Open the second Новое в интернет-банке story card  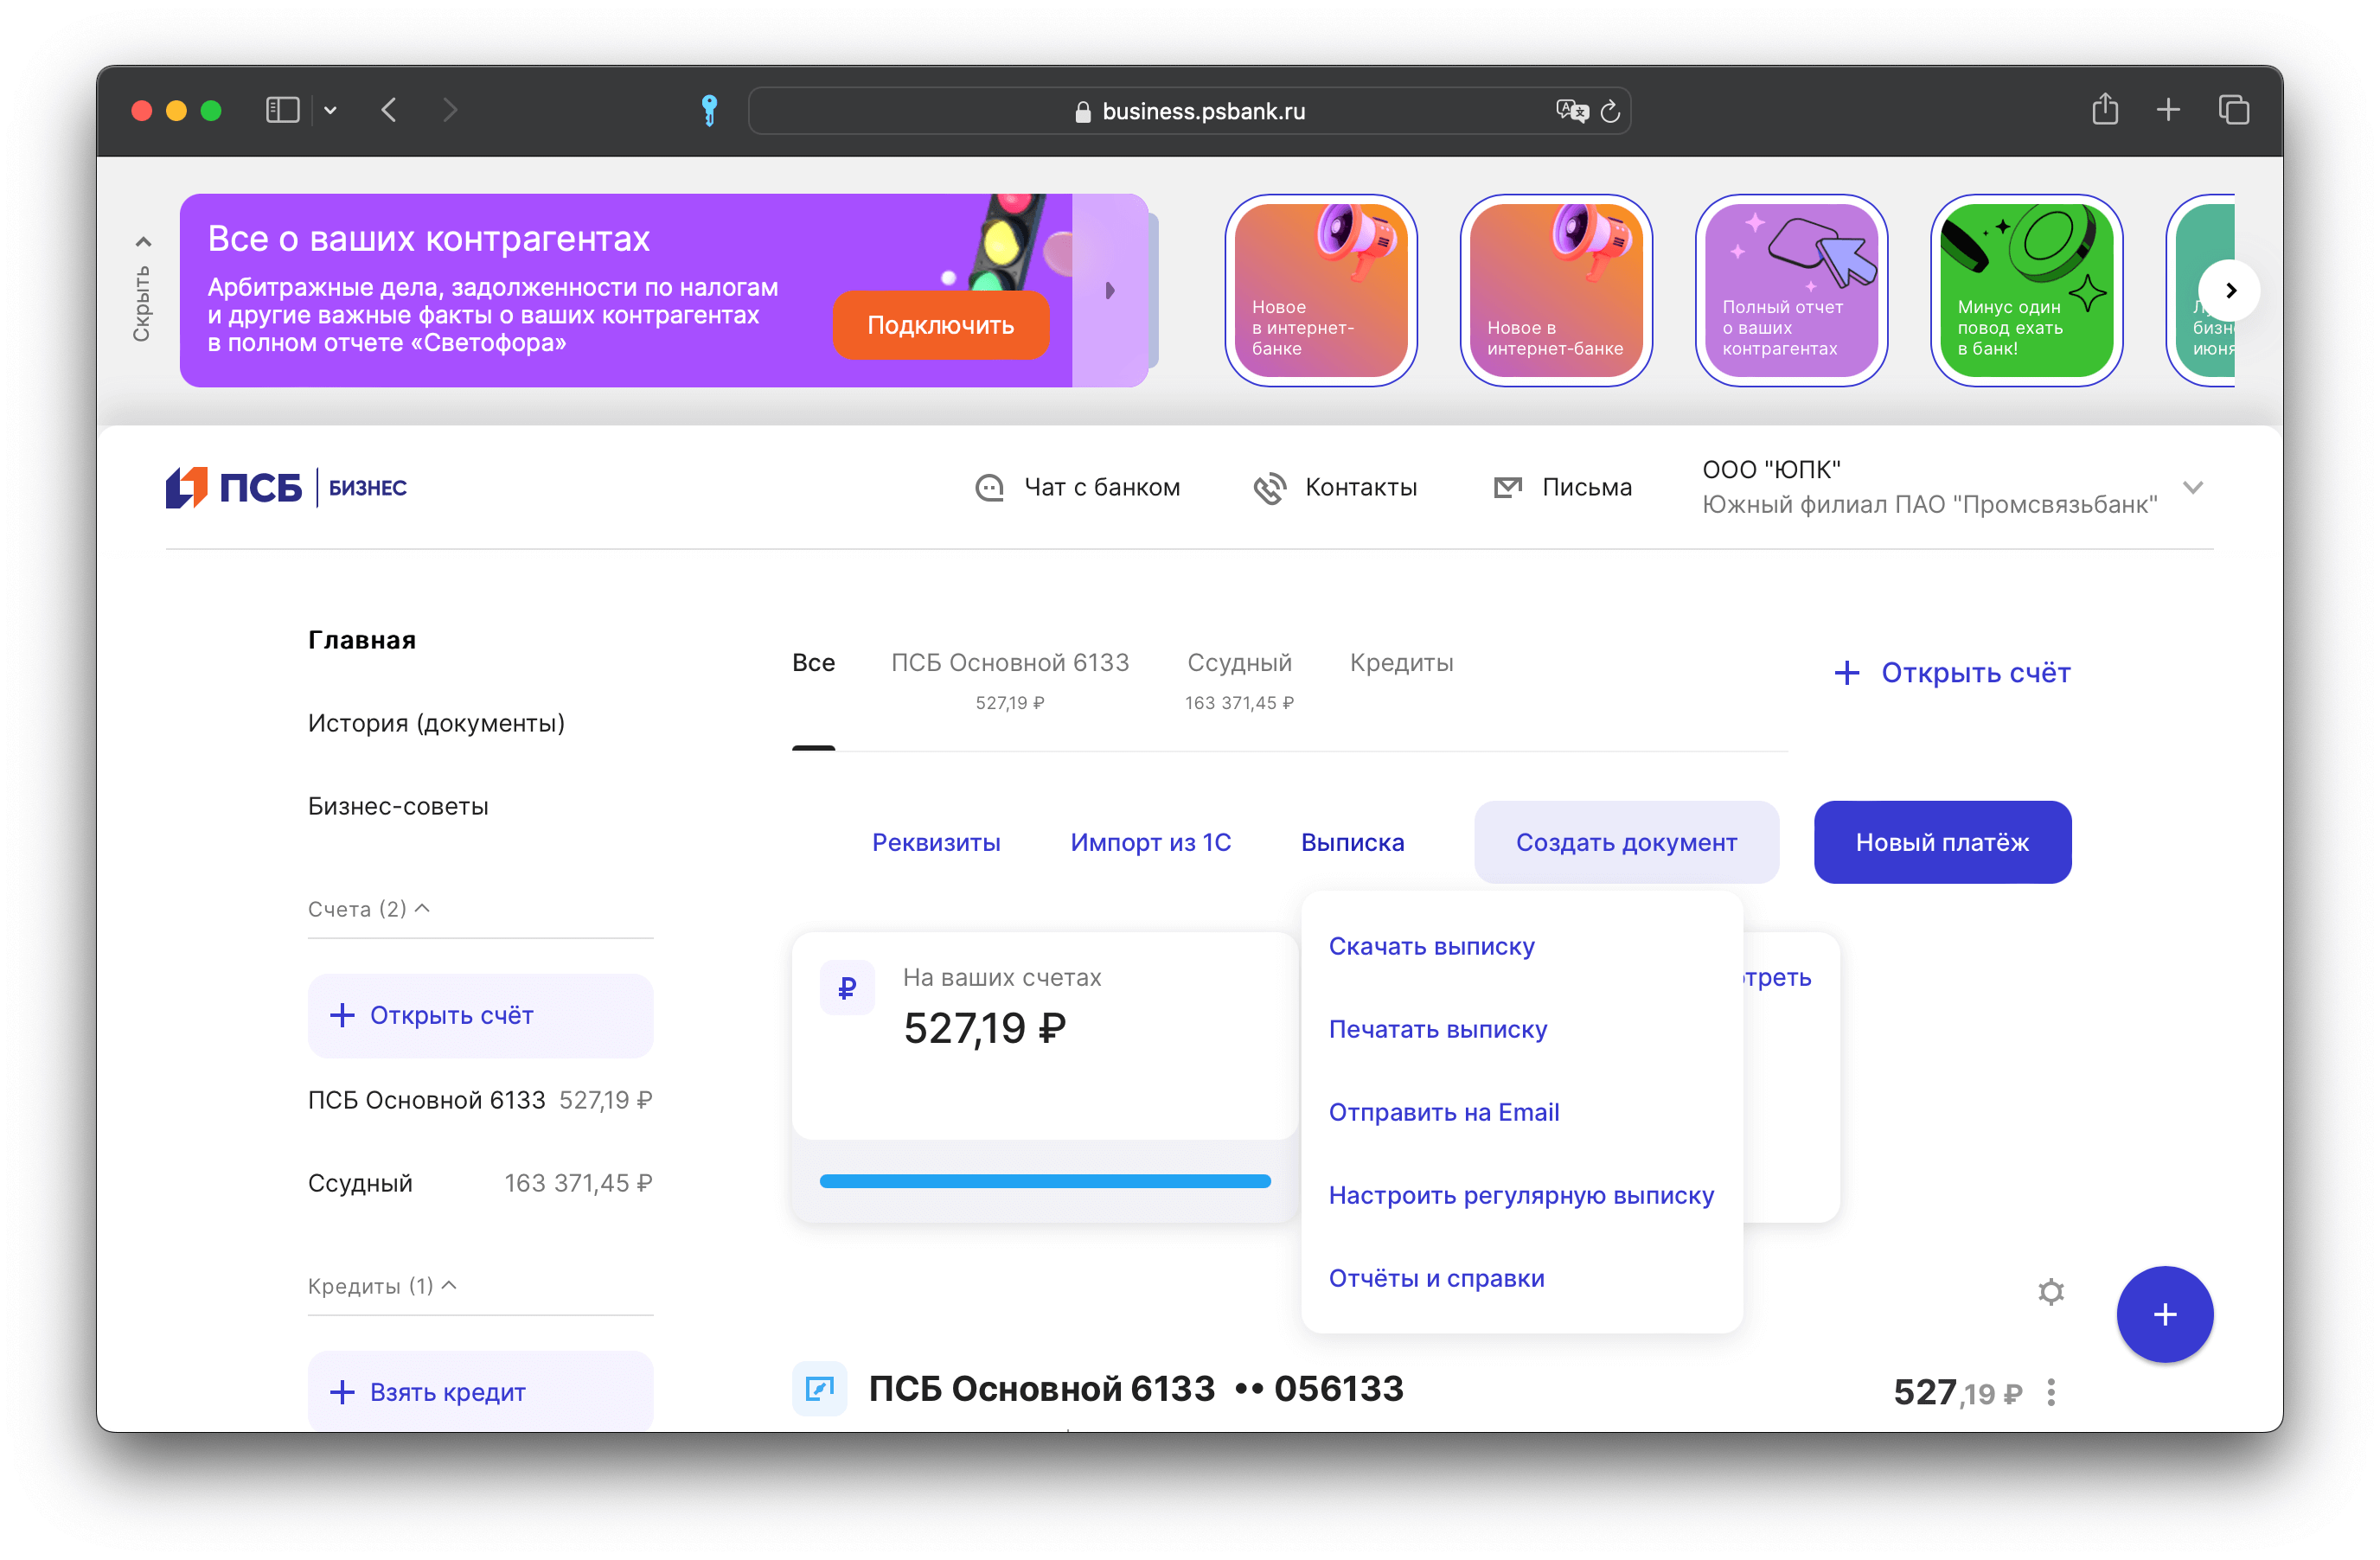point(1555,290)
